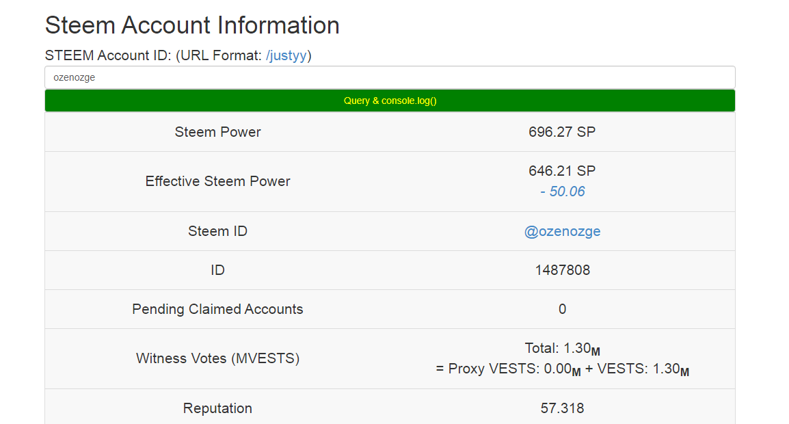Click the account ID number 1487808
The image size is (789, 424).
562,270
